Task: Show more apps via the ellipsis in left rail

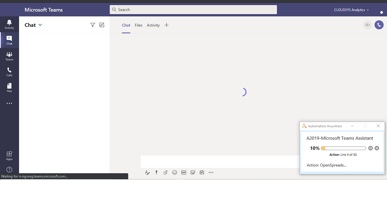Action: (9, 103)
